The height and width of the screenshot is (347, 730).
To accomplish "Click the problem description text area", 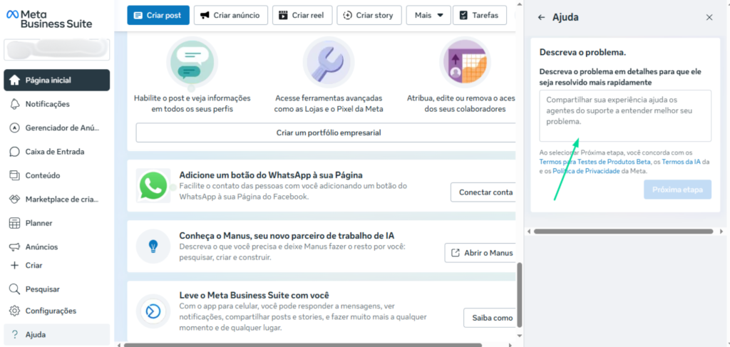I will tap(625, 116).
